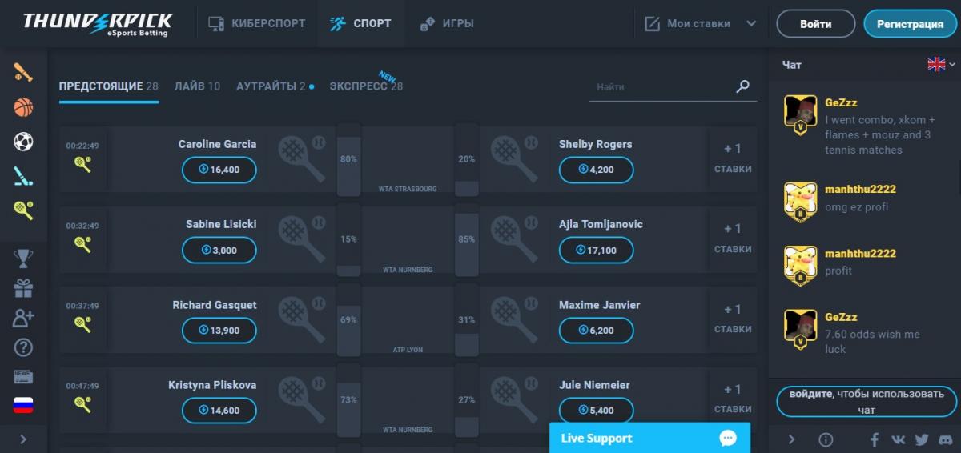Open the Киберспорт section
The height and width of the screenshot is (453, 961).
pos(256,23)
